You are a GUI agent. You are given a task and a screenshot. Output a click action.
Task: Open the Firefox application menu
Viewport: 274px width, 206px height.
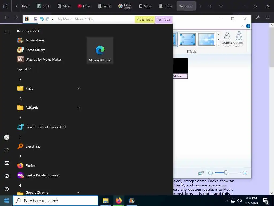click(267, 17)
